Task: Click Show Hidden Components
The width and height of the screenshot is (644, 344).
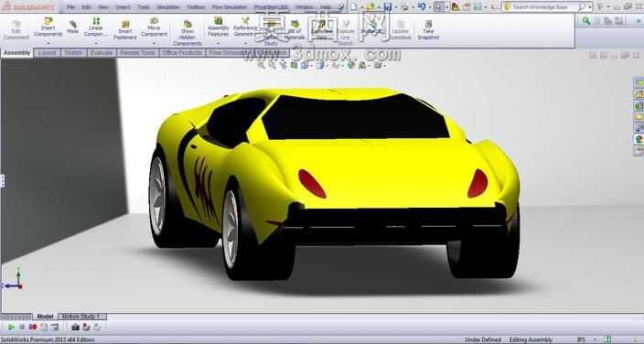Action: click(188, 33)
